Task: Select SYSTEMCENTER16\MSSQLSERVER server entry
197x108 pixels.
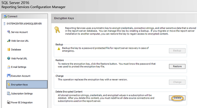Action: click(x=24, y=24)
